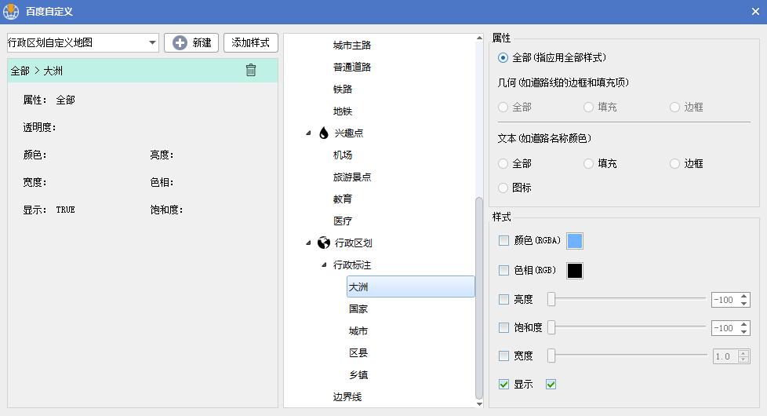Viewport: 767px width, 416px height.
Task: Select 乡镇 in the tree
Action: click(x=358, y=375)
